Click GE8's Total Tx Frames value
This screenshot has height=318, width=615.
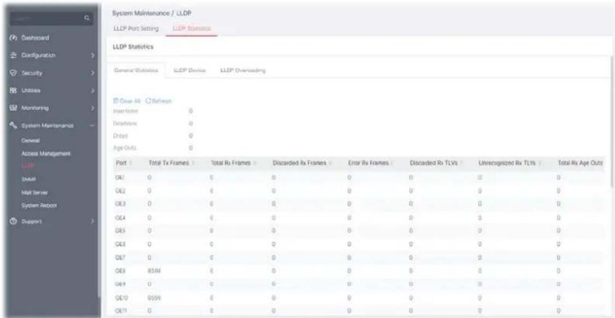point(154,270)
